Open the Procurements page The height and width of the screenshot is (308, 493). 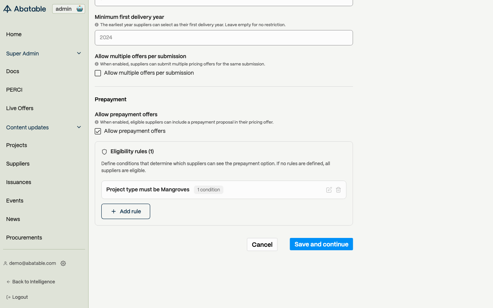[24, 238]
